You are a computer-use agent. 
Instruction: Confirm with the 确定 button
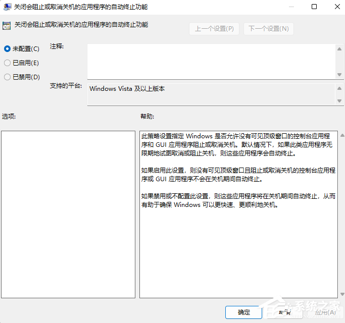[244, 312]
